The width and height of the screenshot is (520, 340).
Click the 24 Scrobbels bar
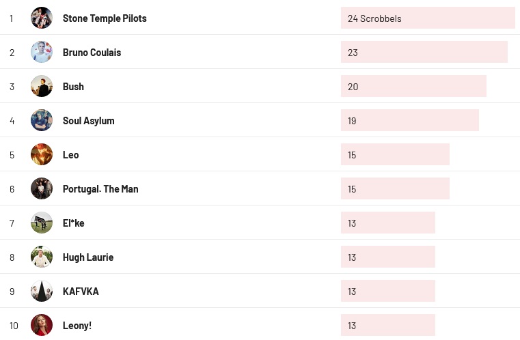click(428, 18)
